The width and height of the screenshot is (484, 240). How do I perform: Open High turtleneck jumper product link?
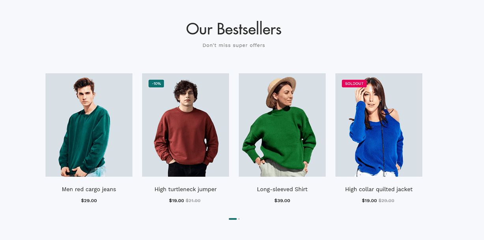point(185,189)
